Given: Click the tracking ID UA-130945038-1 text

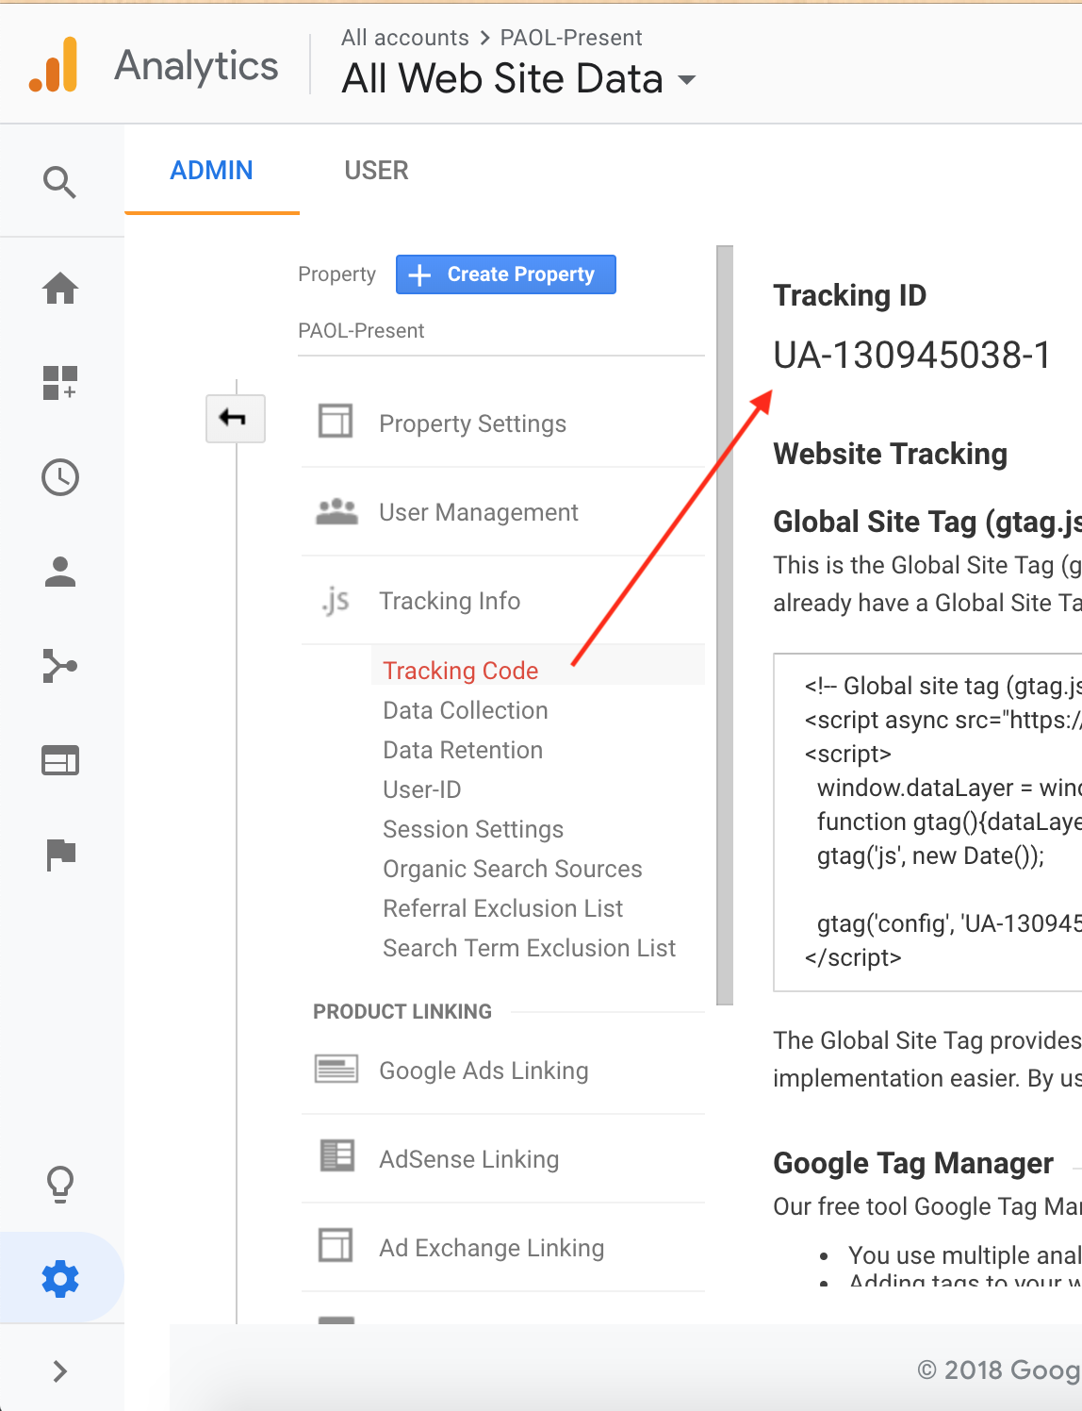Looking at the screenshot, I should [911, 356].
